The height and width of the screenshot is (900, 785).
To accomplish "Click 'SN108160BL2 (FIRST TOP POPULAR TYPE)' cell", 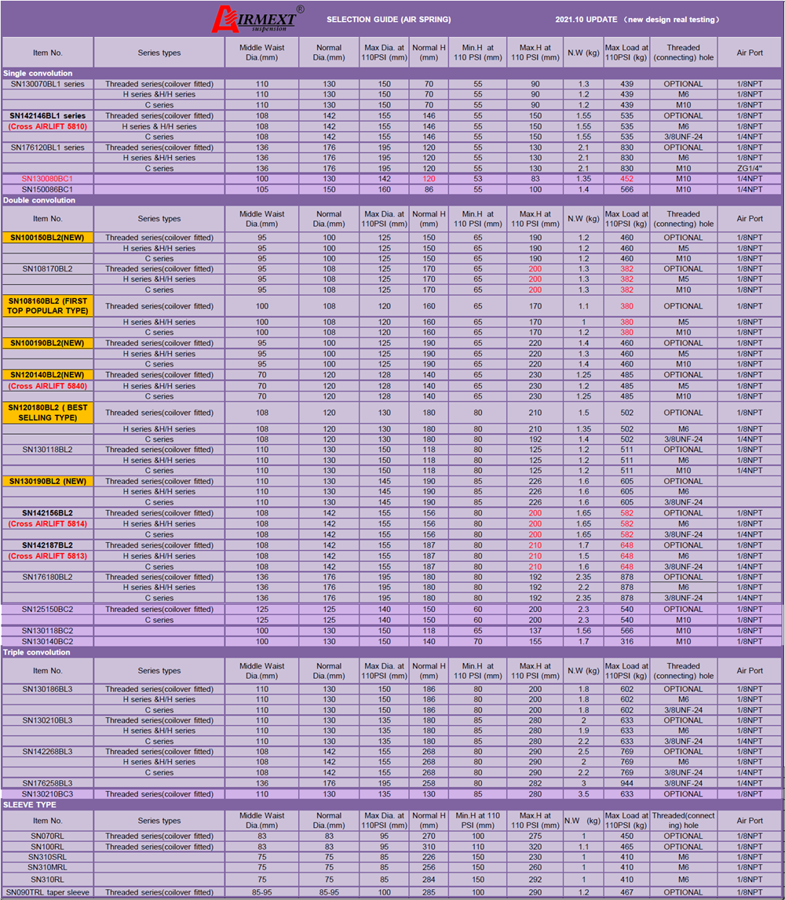I will [x=48, y=306].
